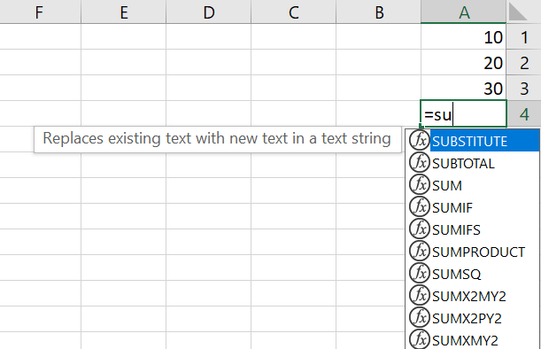Select column B header
541x349 pixels.
tap(378, 12)
